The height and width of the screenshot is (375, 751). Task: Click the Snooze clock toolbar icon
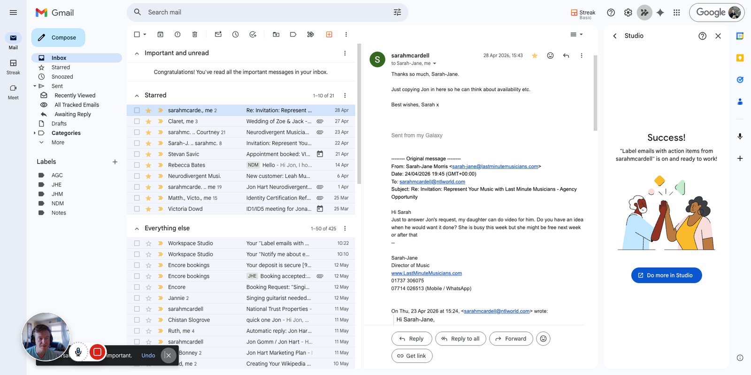236,34
